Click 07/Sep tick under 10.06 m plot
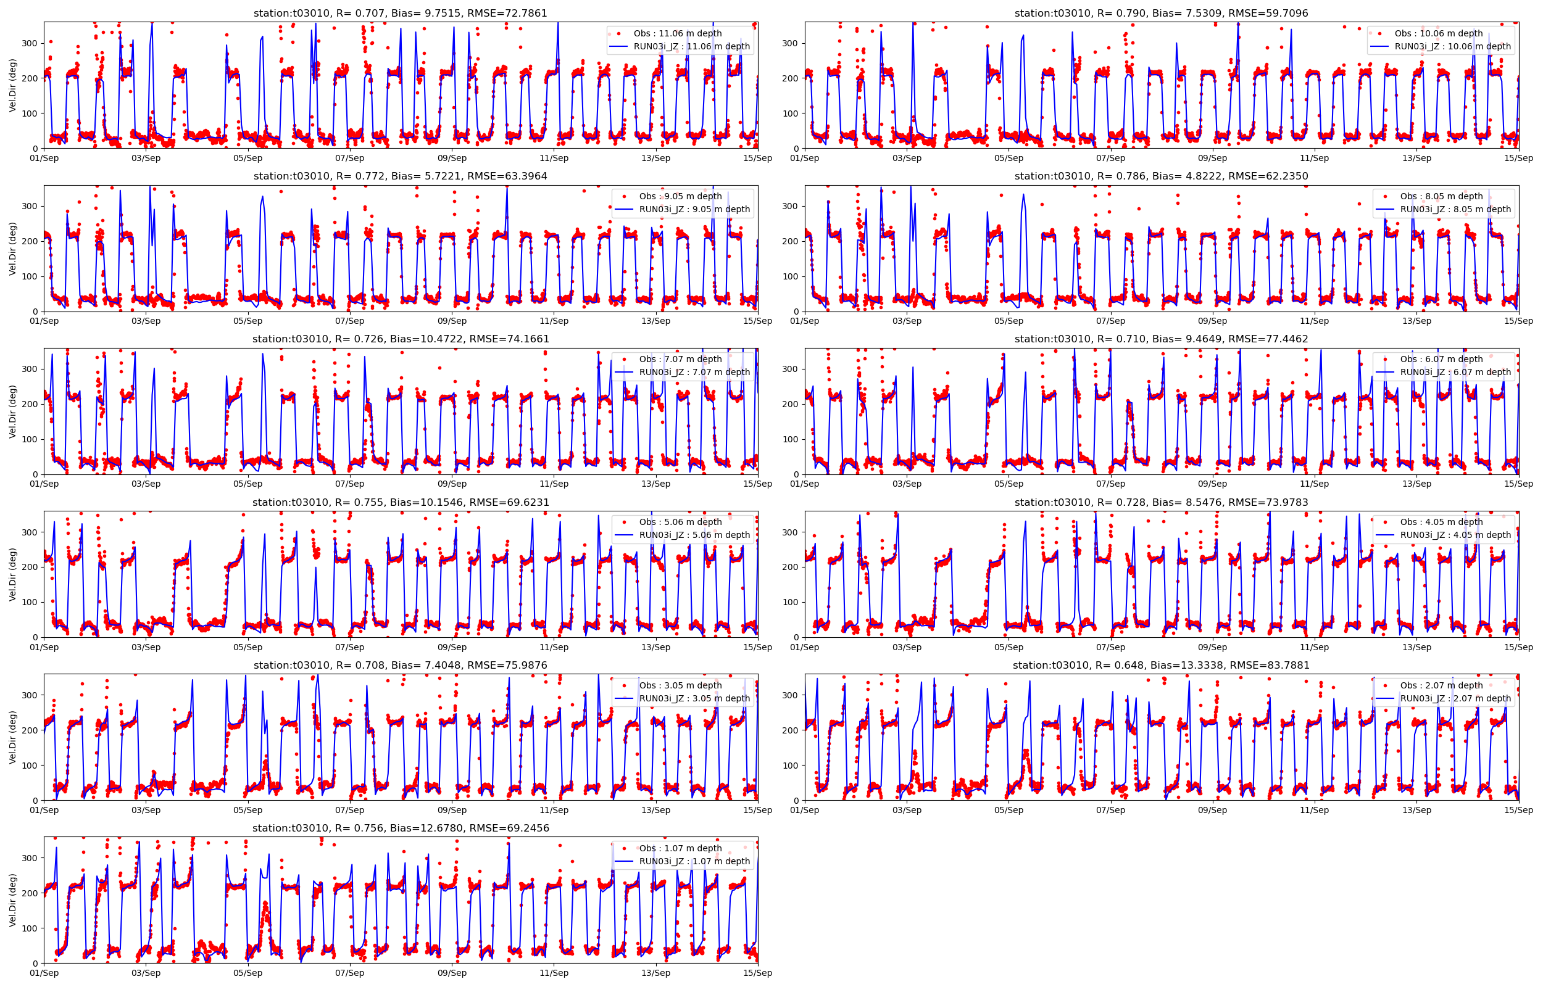Screen dimensions: 1543x987 tap(1110, 159)
